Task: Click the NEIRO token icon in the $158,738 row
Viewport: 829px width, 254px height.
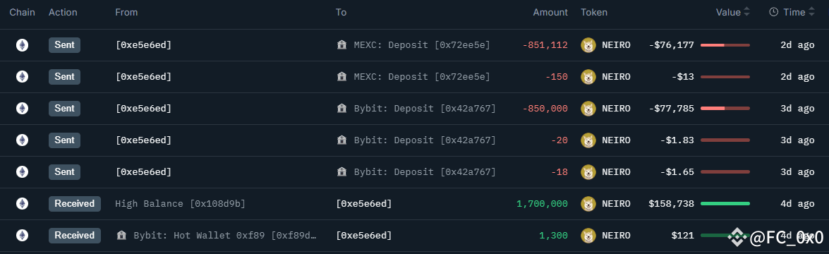Action: (x=588, y=204)
